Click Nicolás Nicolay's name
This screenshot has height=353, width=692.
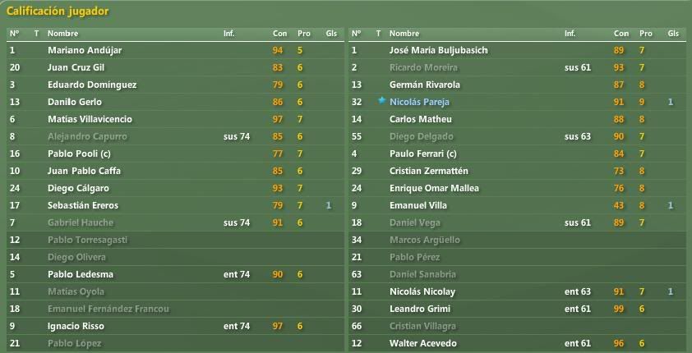click(422, 291)
